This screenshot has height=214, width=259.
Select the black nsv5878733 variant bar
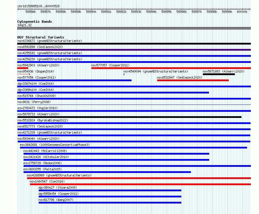pos(129,117)
